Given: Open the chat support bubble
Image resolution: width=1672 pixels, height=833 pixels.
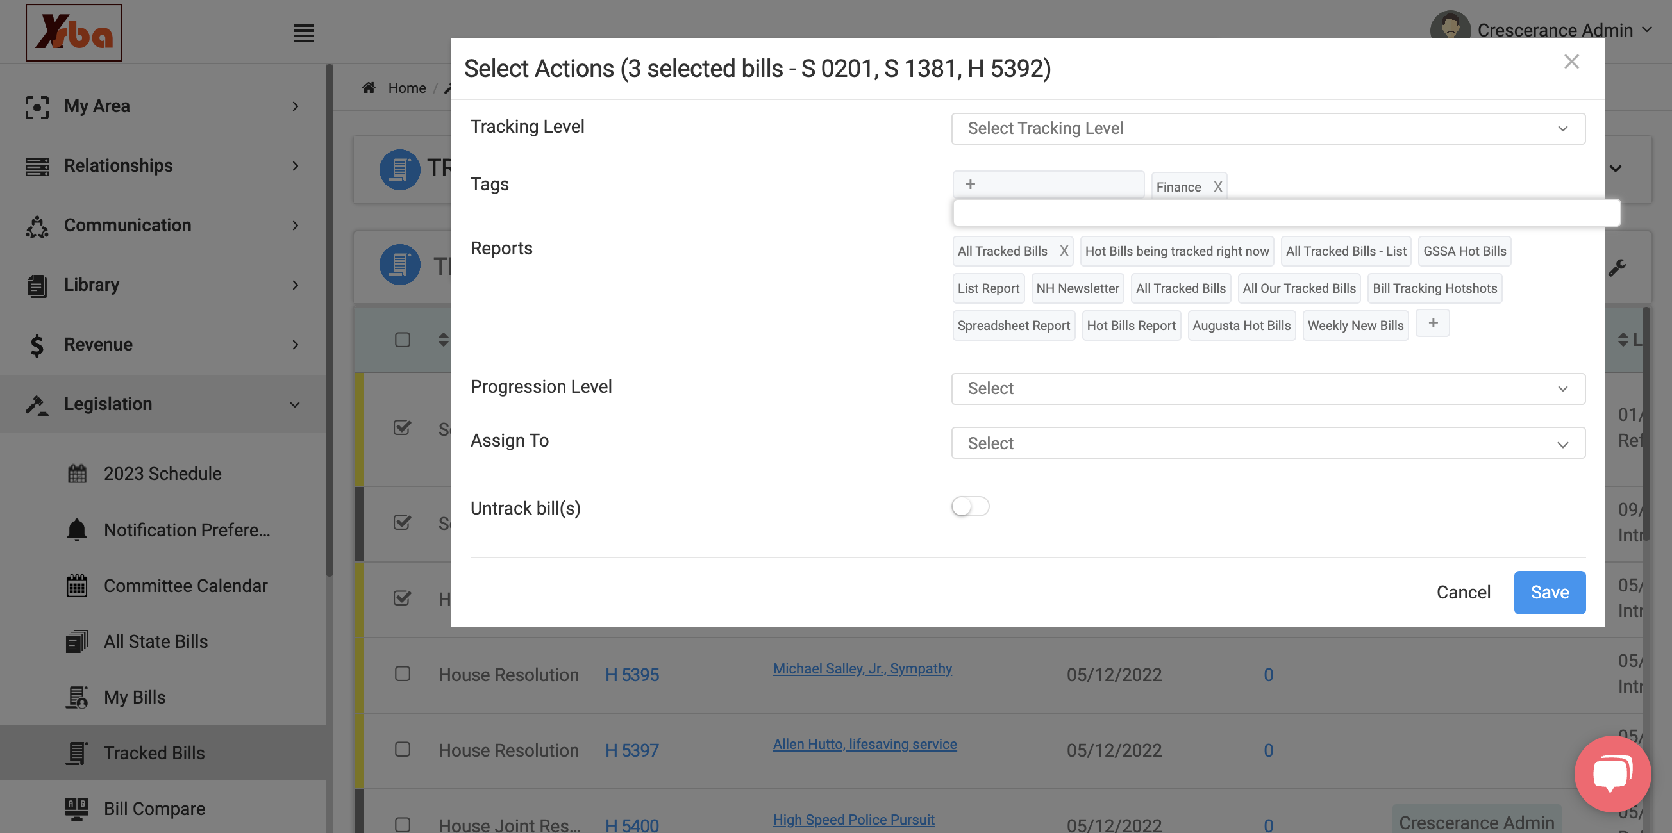Looking at the screenshot, I should [x=1612, y=773].
